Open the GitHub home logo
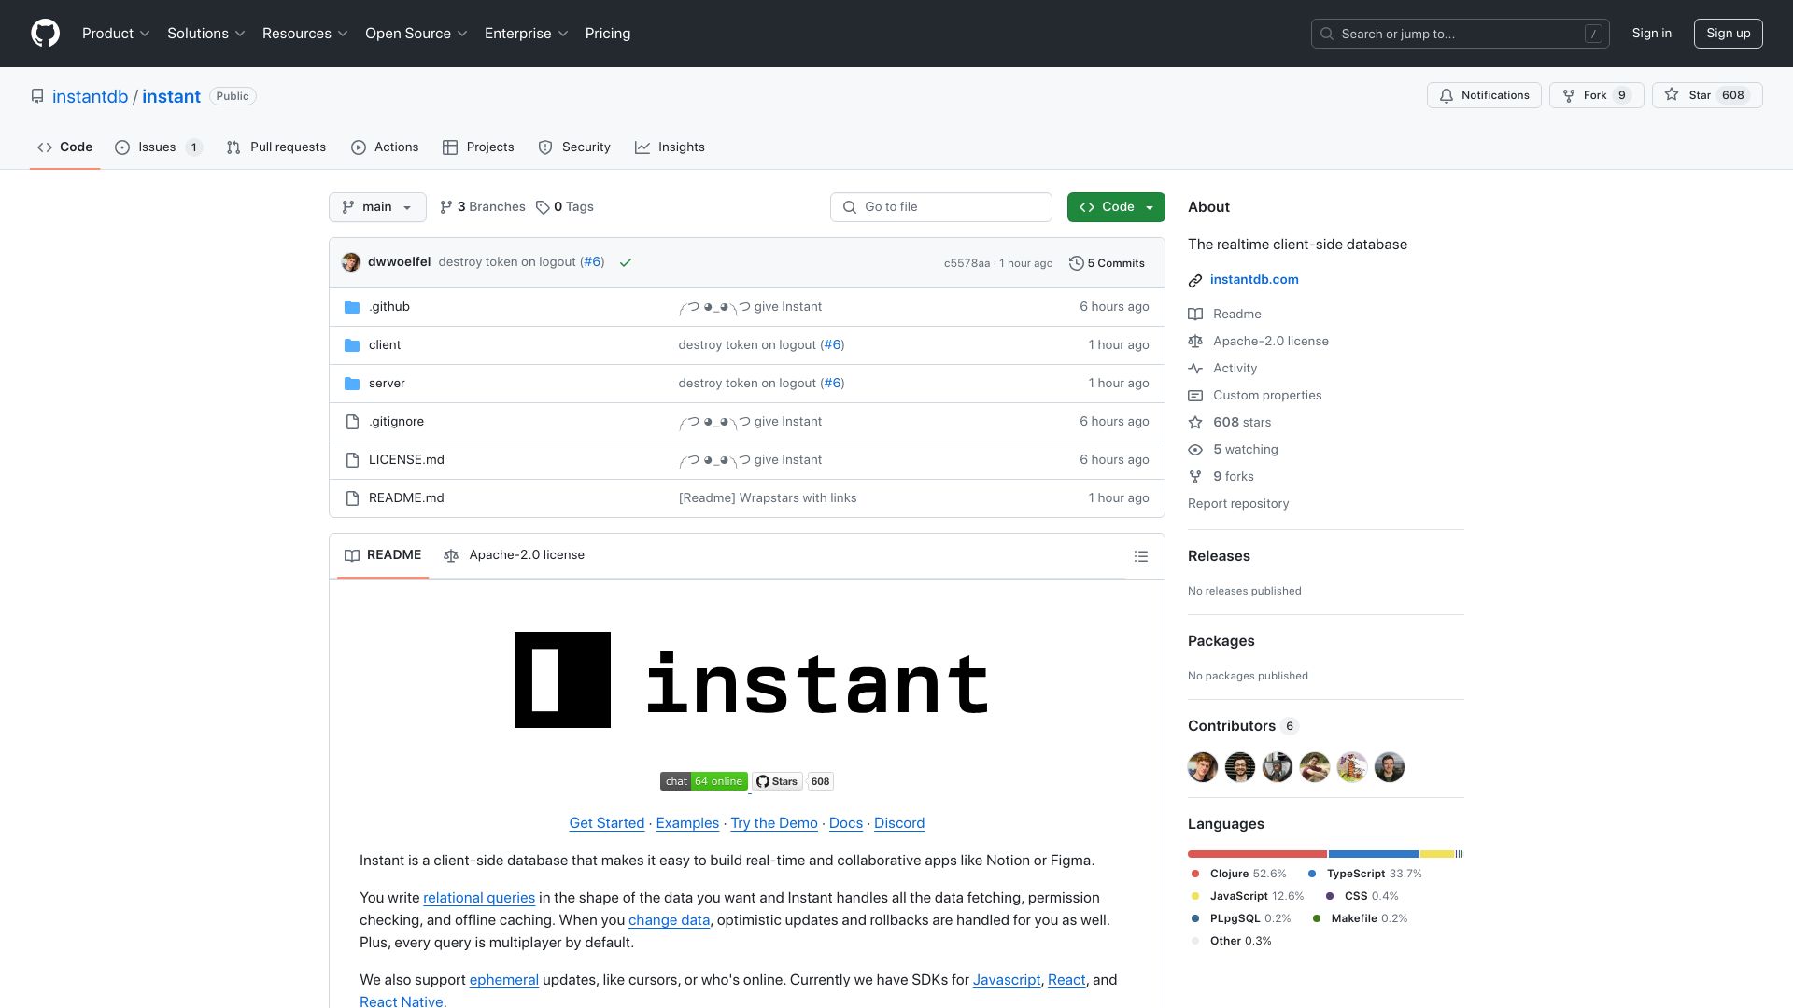The width and height of the screenshot is (1793, 1008). [x=45, y=34]
